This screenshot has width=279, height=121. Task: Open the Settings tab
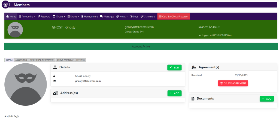[x=80, y=60]
